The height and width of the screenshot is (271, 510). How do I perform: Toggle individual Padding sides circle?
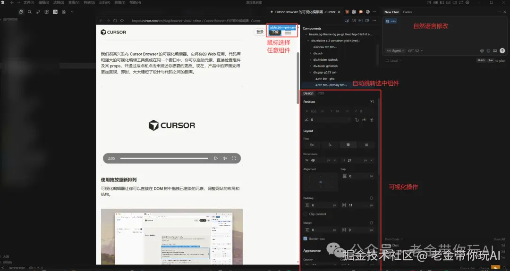point(372,198)
